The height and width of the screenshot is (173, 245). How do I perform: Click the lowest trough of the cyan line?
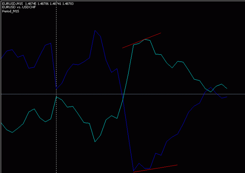[x=95, y=142]
